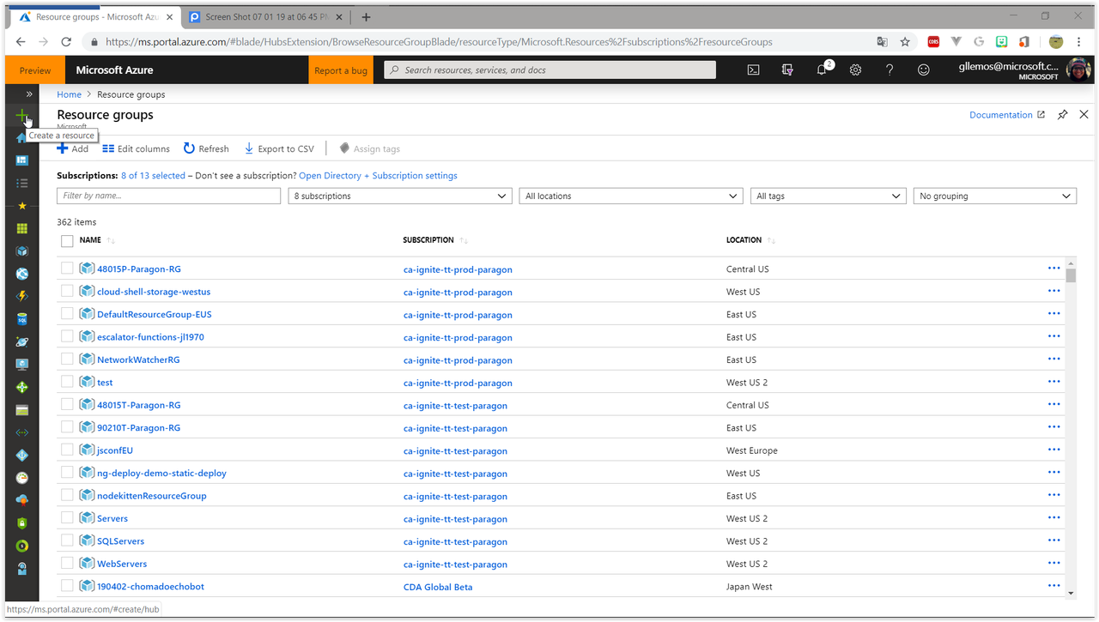Open the ellipsis menu for 48015P-Paragon-RG
The width and height of the screenshot is (1099, 622).
click(1053, 269)
